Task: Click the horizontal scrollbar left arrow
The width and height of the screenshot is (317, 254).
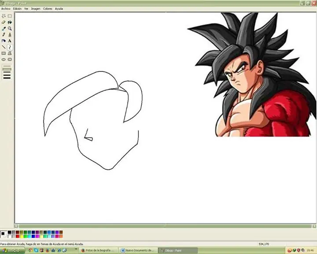Action: click(x=17, y=226)
